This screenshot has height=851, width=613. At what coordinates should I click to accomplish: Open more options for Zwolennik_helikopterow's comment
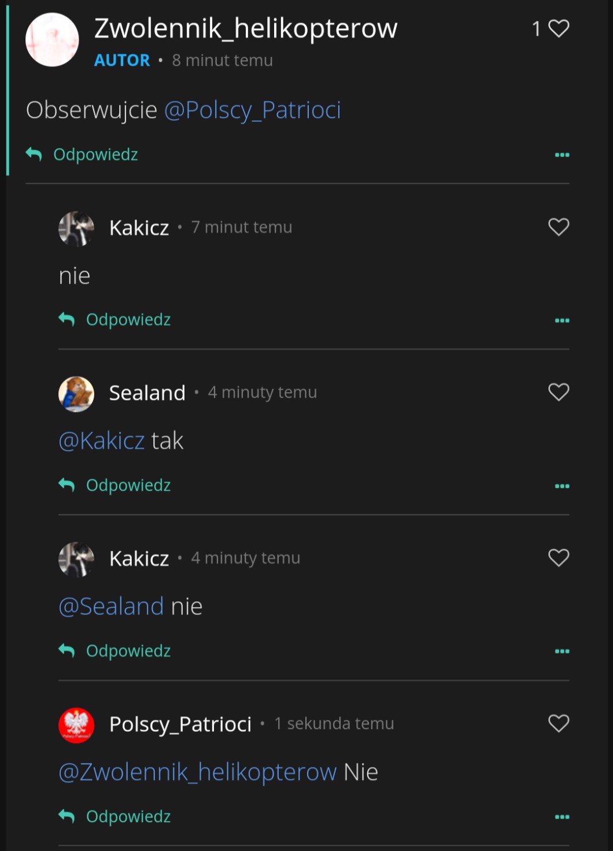[562, 155]
